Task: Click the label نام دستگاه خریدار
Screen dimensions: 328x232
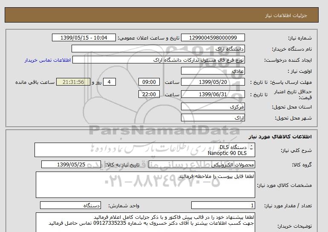Action: [x=292, y=49]
